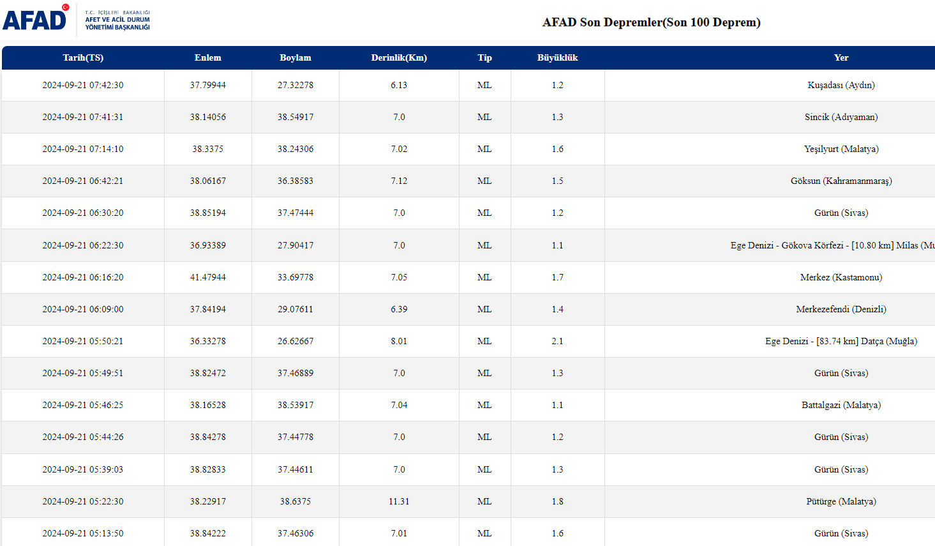This screenshot has height=546, width=935.
Task: Click the location Battalgazi (Malatya)
Action: click(x=841, y=405)
